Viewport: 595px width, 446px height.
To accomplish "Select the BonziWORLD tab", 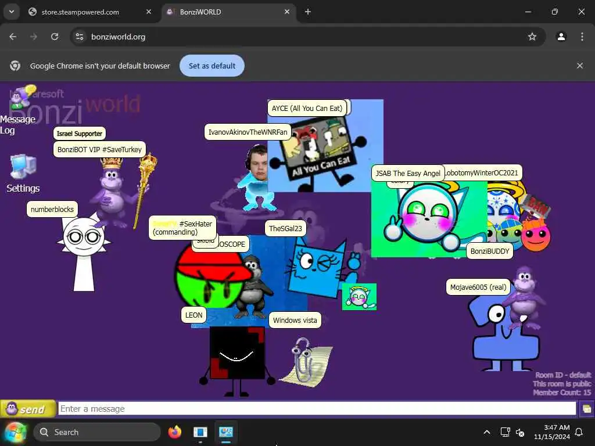I will click(229, 12).
